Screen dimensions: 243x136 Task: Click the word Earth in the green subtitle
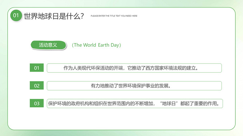[104, 45]
